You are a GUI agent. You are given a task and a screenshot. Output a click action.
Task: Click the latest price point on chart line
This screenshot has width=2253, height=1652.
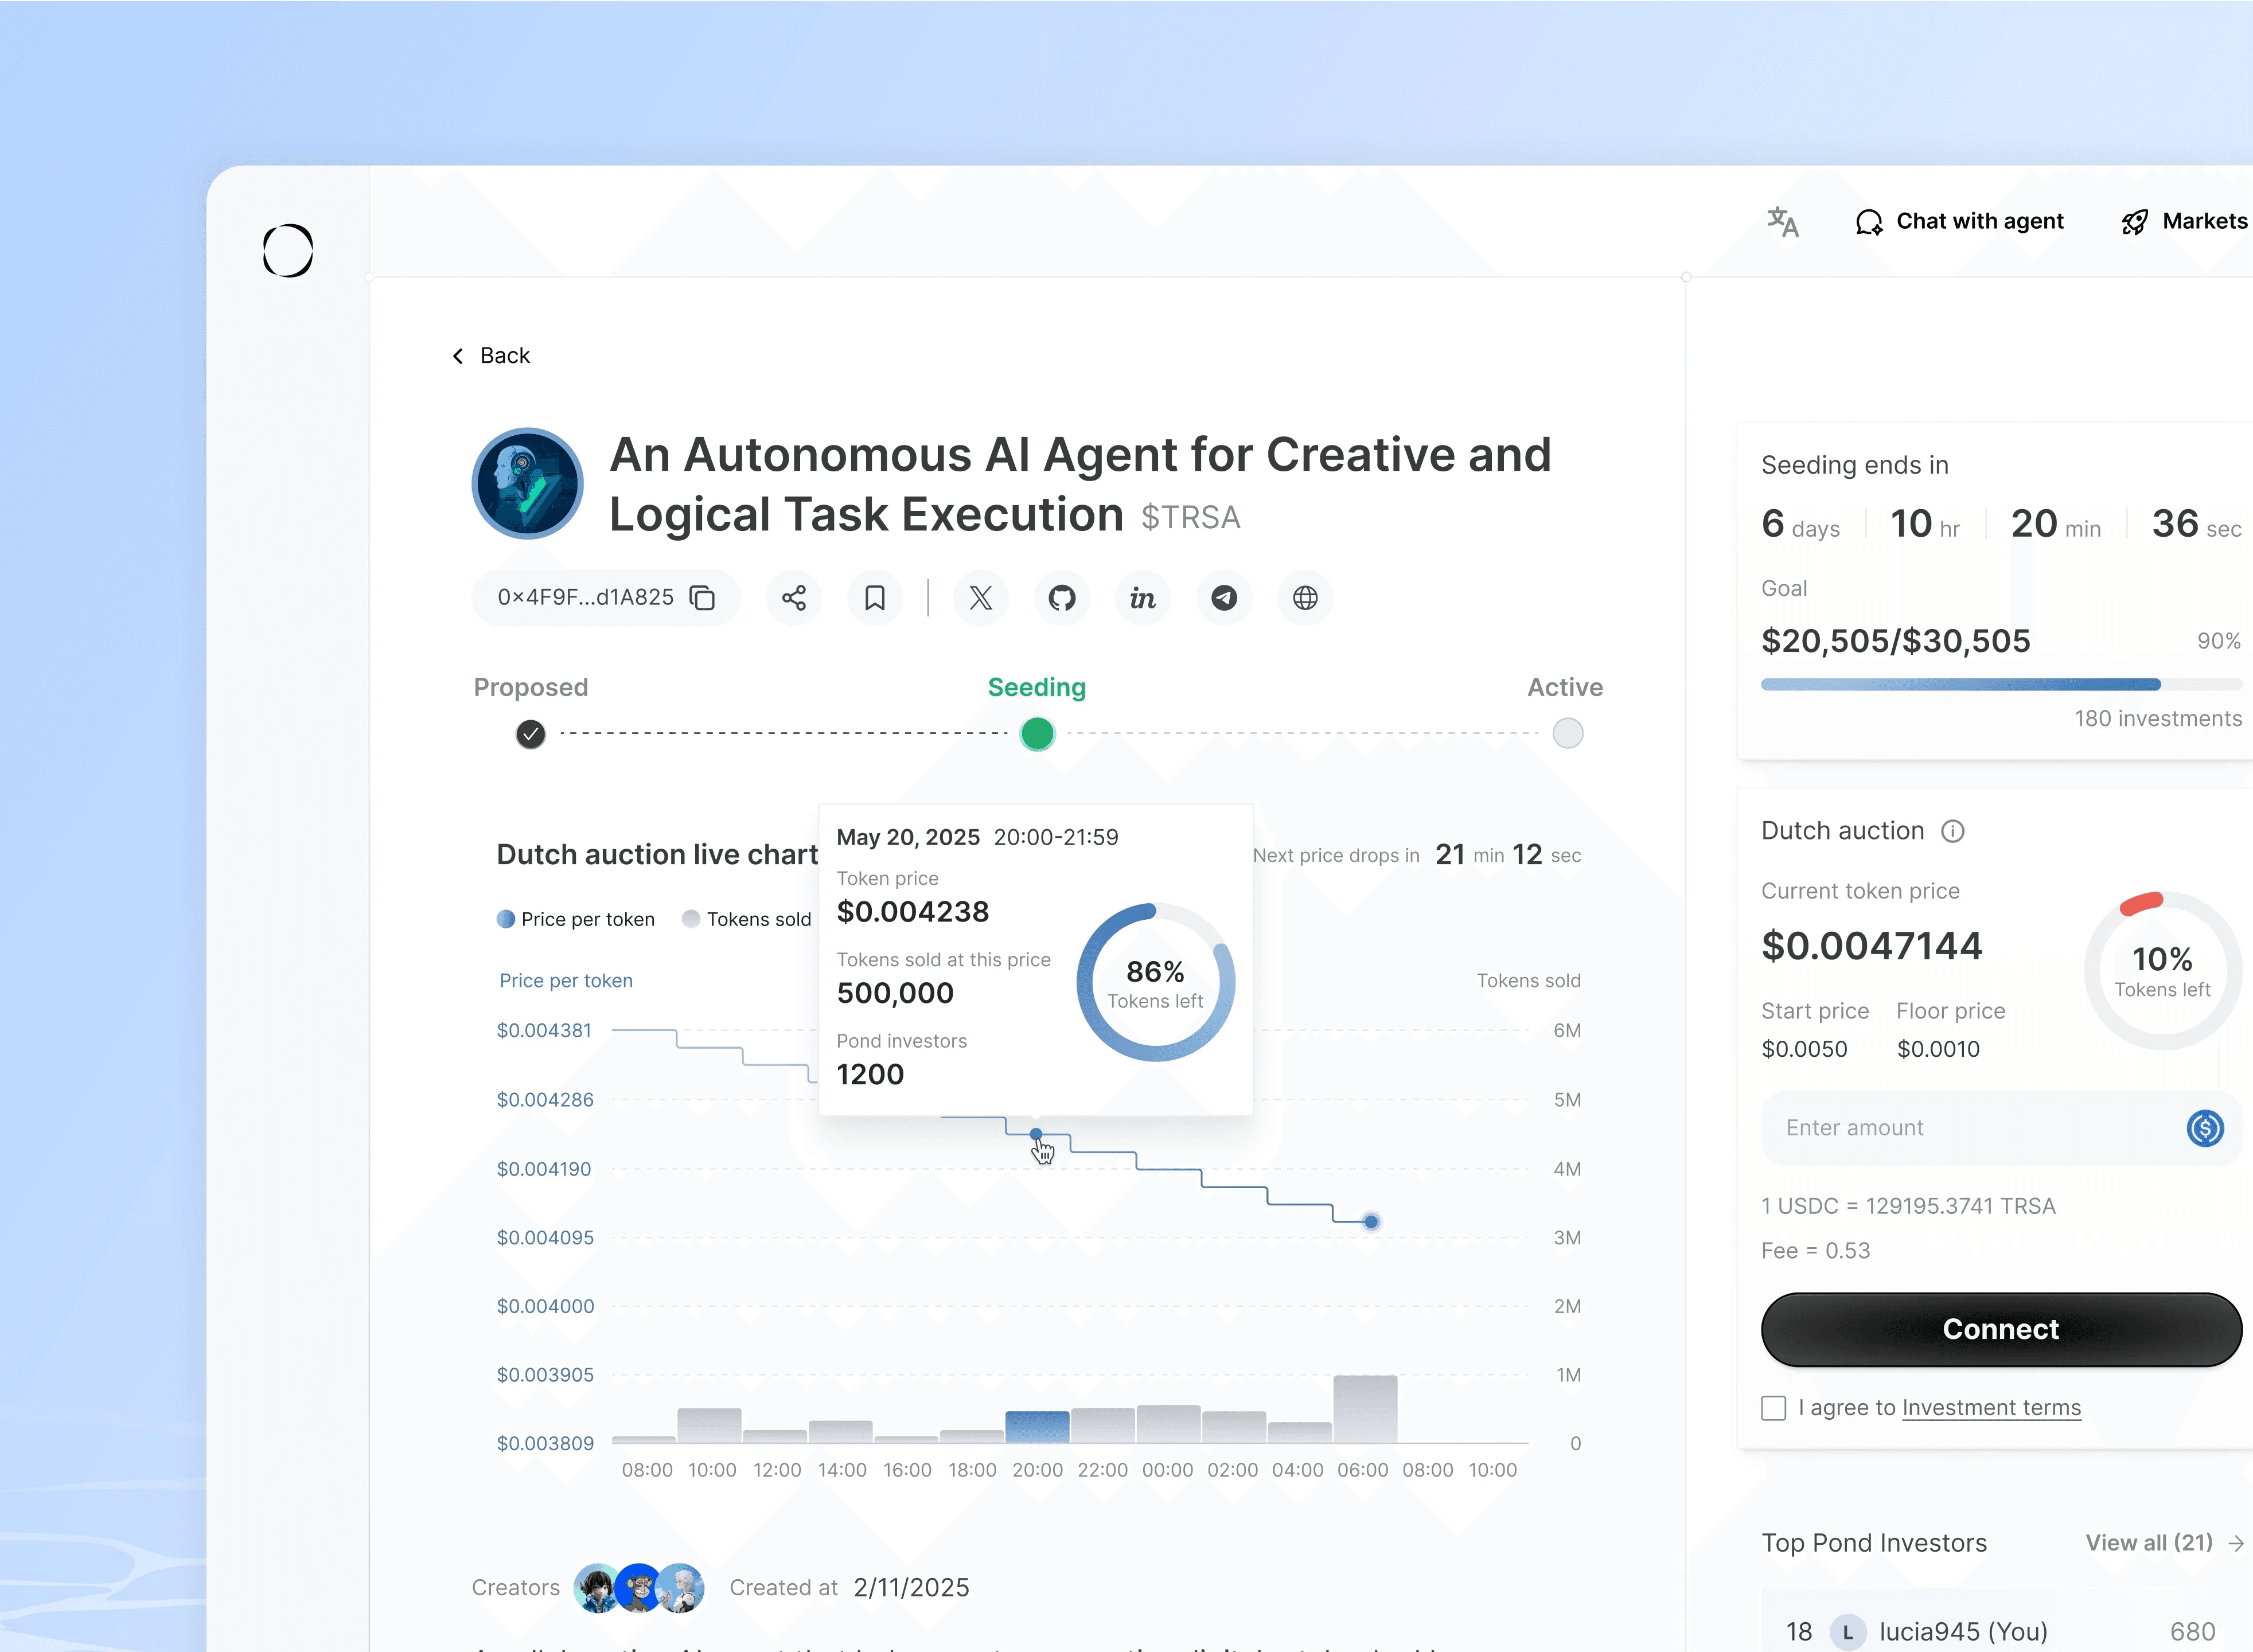tap(1372, 1222)
